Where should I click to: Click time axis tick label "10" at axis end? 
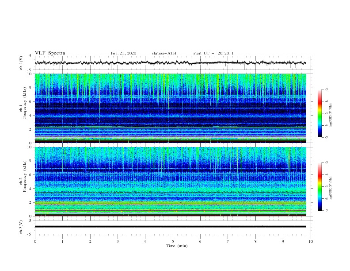pyautogui.click(x=311, y=241)
